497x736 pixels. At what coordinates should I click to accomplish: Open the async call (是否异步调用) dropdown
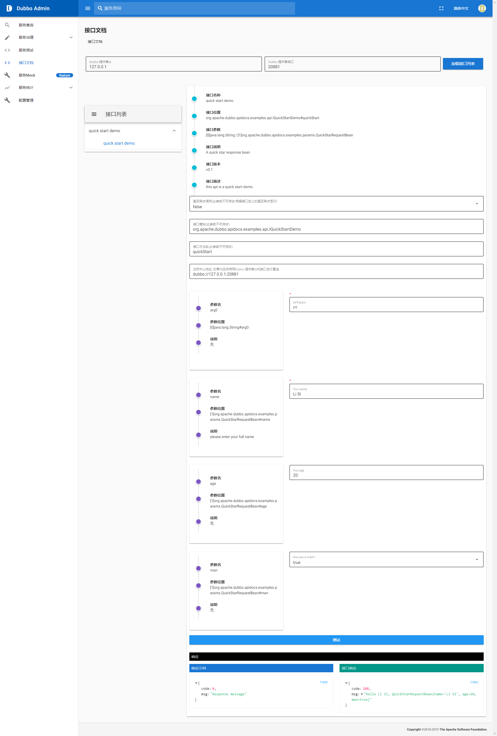tap(476, 204)
